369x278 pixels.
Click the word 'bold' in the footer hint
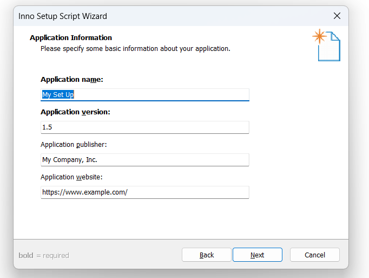[x=26, y=255]
